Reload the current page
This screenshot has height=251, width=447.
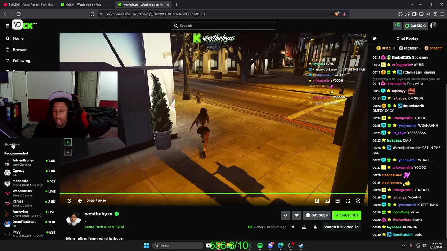(x=19, y=14)
